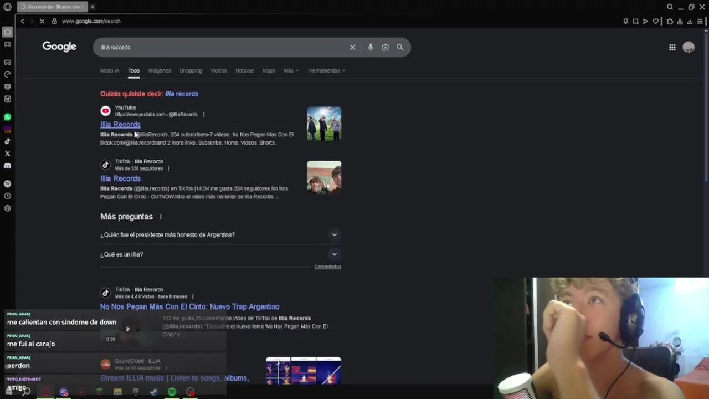Switch to Imágenes tab
The width and height of the screenshot is (709, 399).
point(160,70)
